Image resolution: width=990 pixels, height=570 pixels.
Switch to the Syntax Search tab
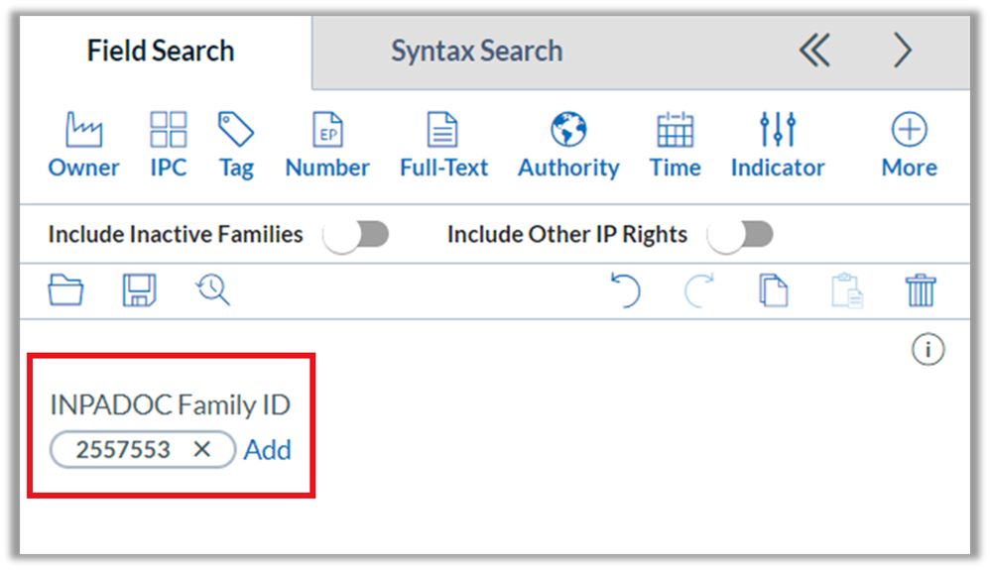click(476, 52)
